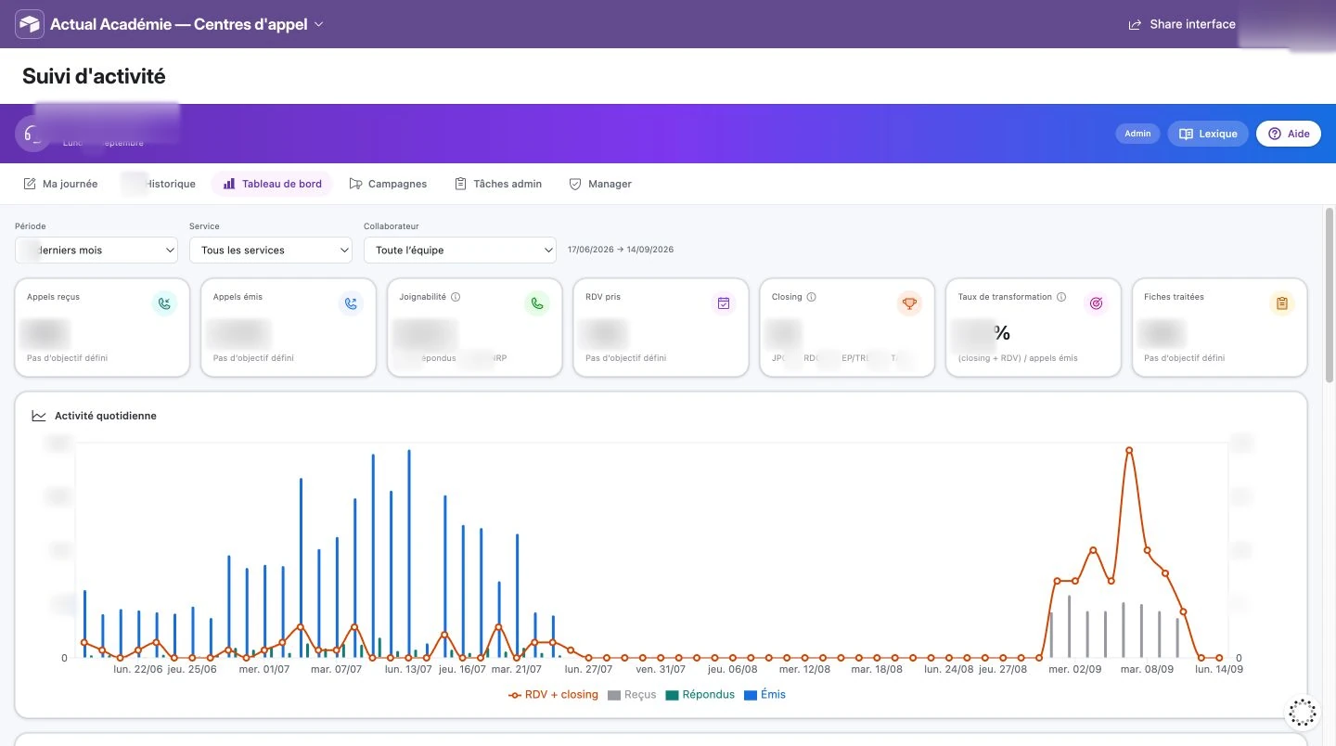Switch to the Historique tab
The image size is (1336, 746).
point(160,184)
